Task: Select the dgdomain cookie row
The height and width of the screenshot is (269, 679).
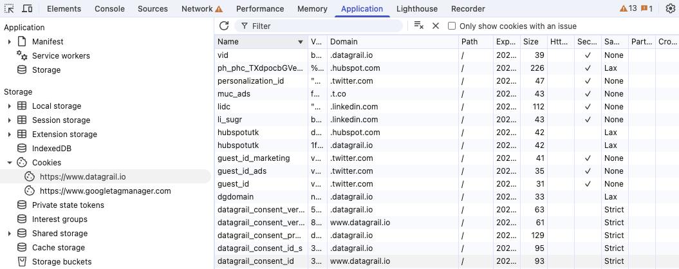Action: (236, 197)
